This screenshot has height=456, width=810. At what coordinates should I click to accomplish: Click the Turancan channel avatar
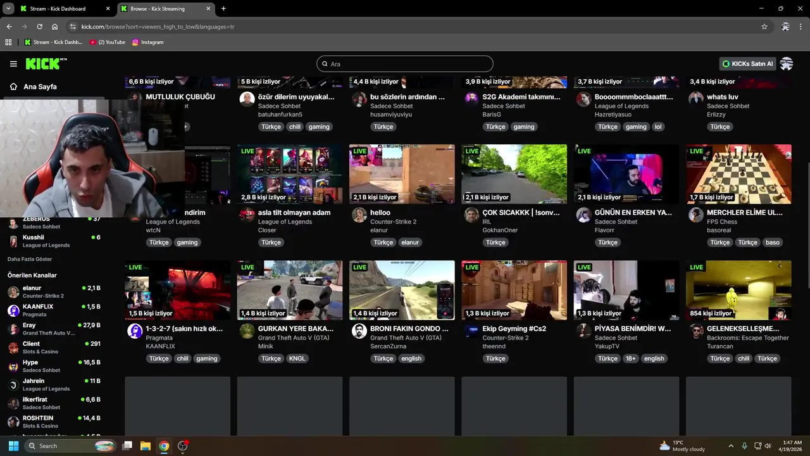(x=696, y=331)
